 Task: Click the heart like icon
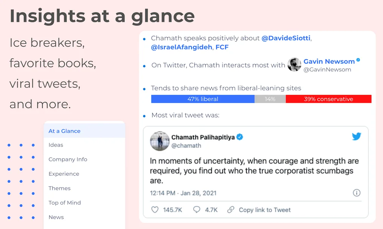155,210
